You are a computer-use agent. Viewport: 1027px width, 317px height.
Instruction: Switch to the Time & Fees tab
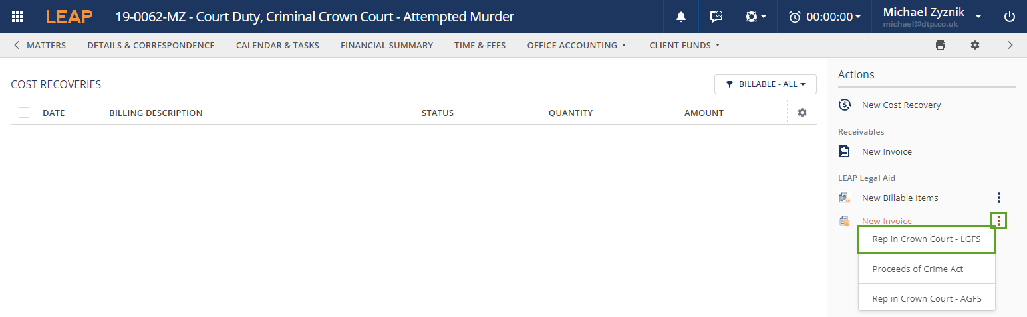pos(480,45)
